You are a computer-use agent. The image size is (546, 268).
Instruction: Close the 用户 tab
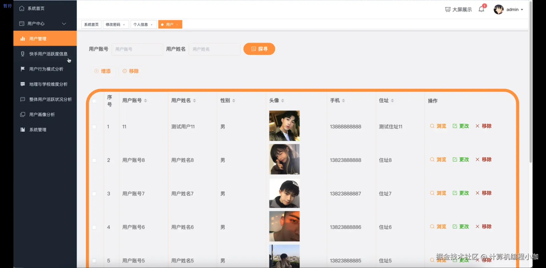[x=177, y=25]
